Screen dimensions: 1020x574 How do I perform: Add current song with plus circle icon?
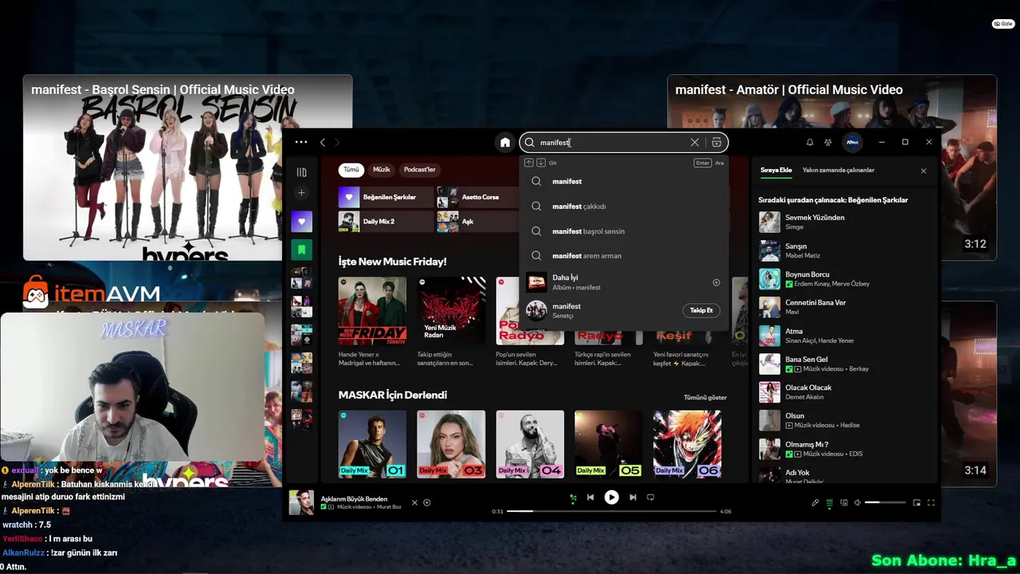[427, 502]
